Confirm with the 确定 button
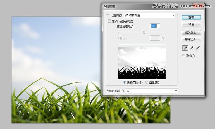This screenshot has width=215, height=129. tap(191, 18)
